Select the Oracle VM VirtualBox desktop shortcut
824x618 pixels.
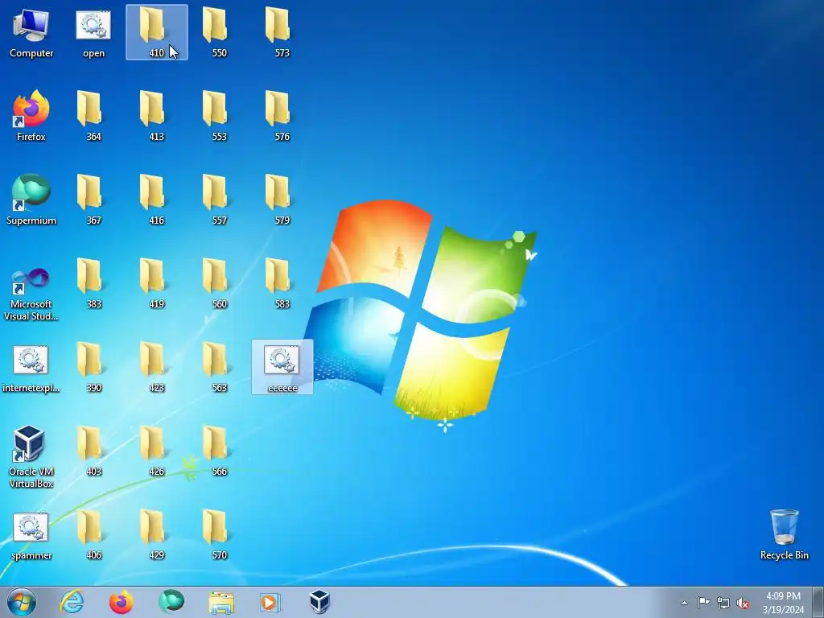point(31,456)
